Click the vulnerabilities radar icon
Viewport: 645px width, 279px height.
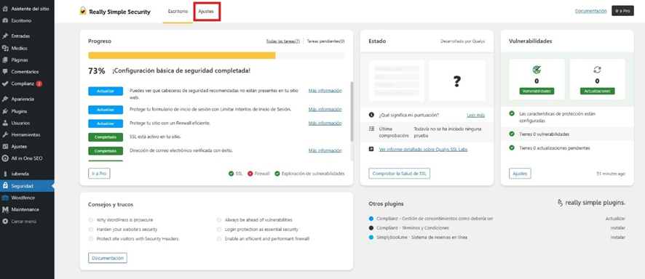[x=537, y=70]
